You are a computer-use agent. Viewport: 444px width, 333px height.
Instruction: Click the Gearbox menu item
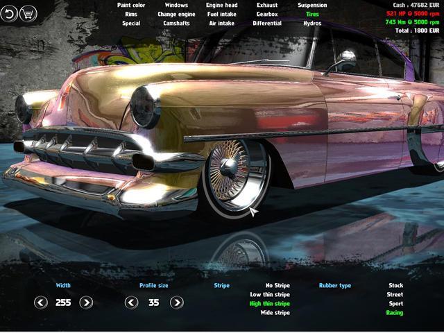click(x=267, y=14)
